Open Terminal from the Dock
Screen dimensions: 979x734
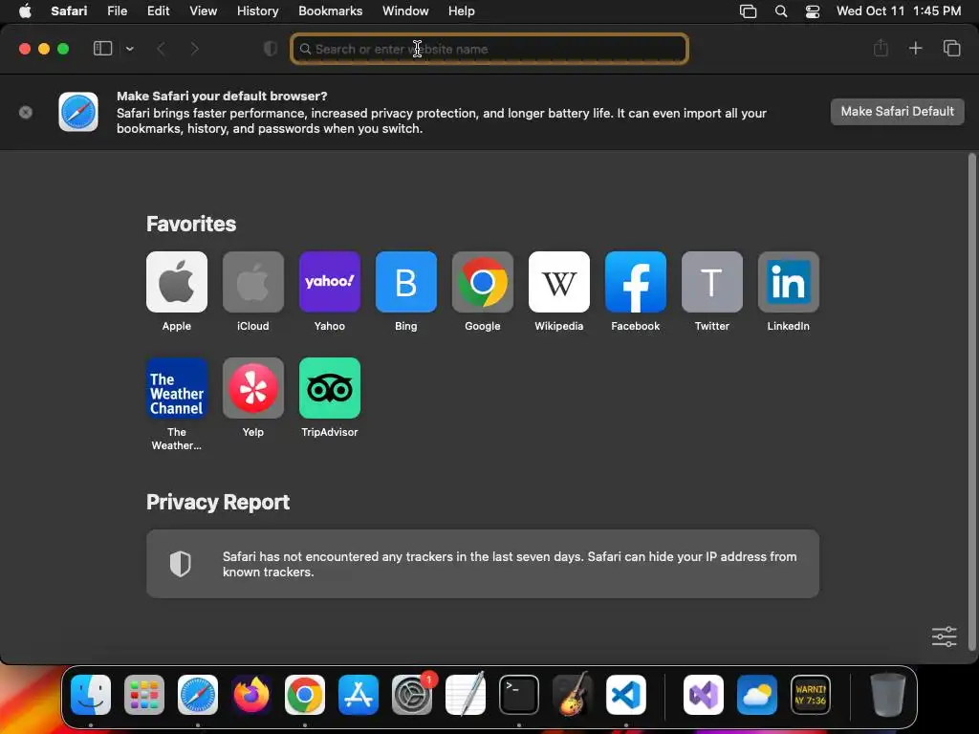coord(519,695)
